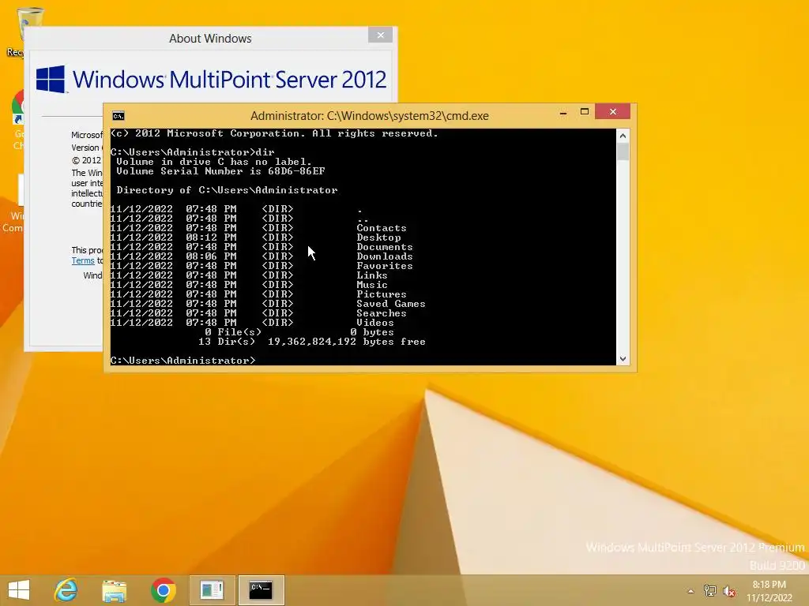Click the "19,362,824,192 bytes free" text

click(x=347, y=342)
